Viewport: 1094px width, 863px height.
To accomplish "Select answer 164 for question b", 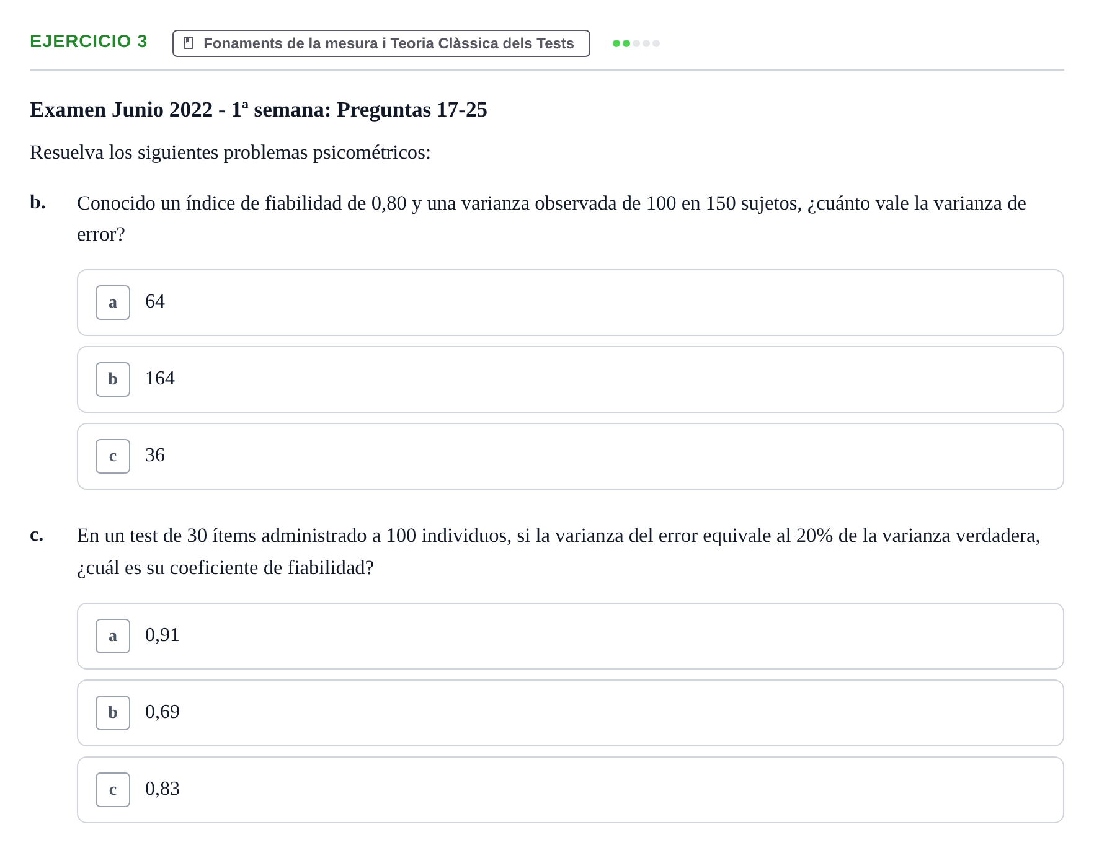I will point(571,379).
